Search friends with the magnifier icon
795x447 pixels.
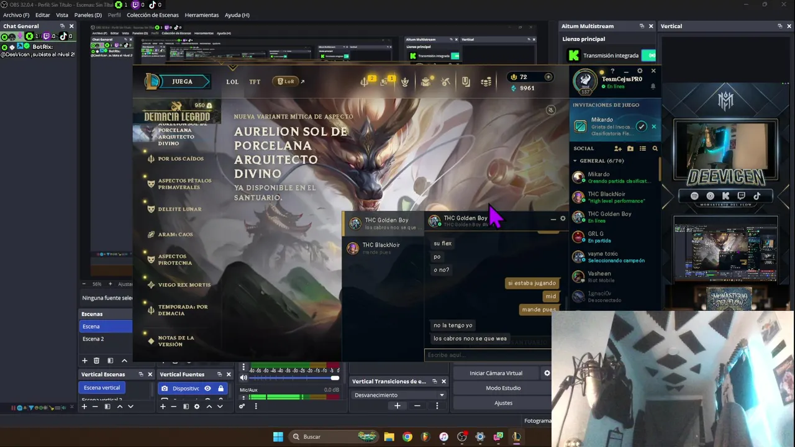pos(655,148)
